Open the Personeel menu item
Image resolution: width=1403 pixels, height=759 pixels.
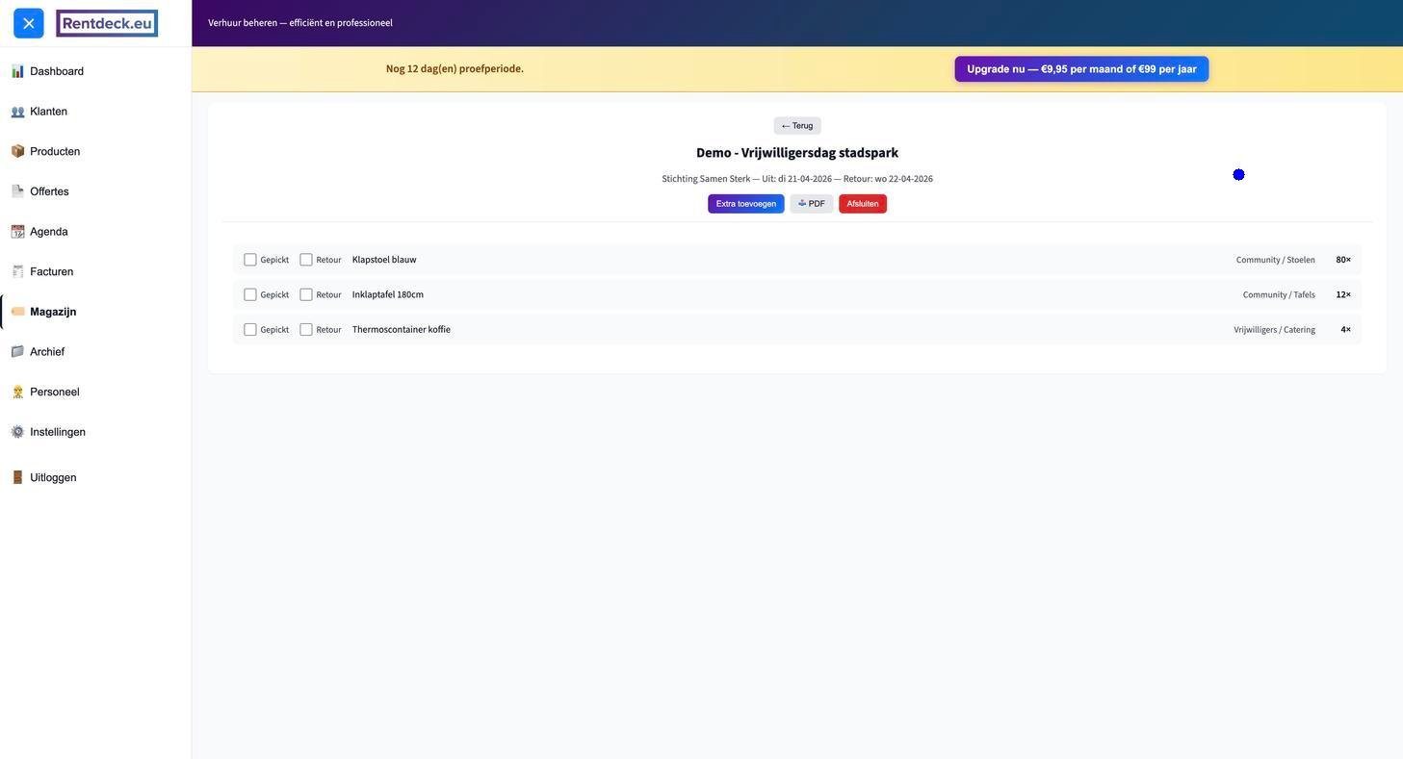click(54, 392)
